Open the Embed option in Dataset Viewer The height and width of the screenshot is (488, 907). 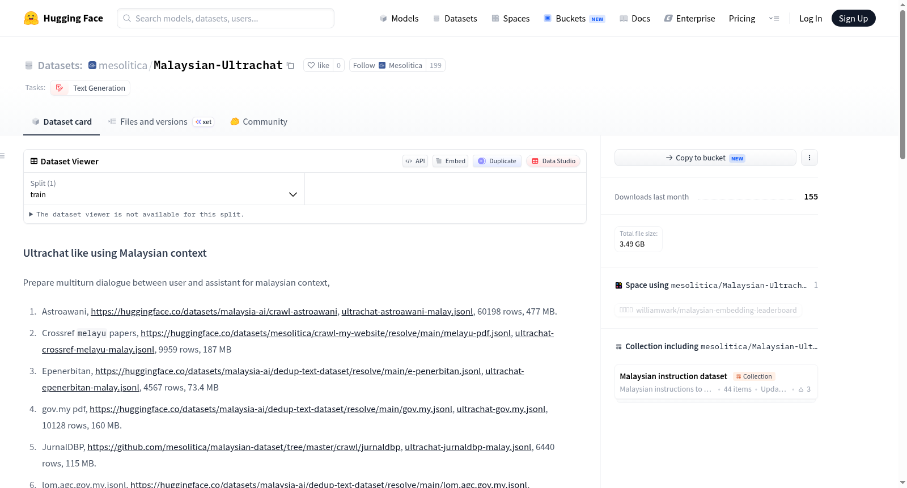click(x=451, y=161)
